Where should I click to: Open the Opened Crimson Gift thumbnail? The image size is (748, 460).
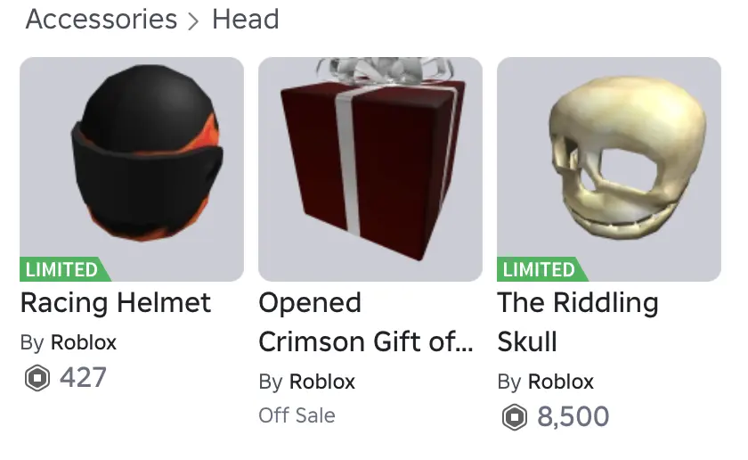[x=370, y=169]
